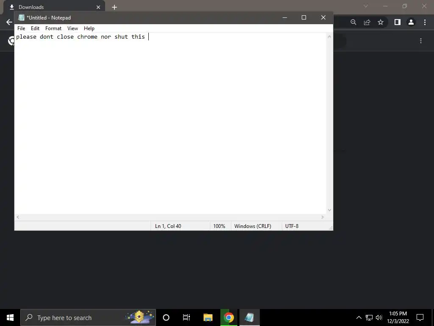The width and height of the screenshot is (434, 326).
Task: Open the Chrome side panel icon
Action: (x=398, y=22)
